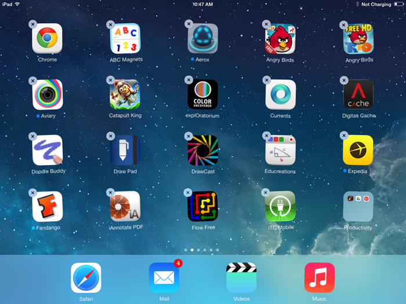Open the Productivity folder

[358, 207]
